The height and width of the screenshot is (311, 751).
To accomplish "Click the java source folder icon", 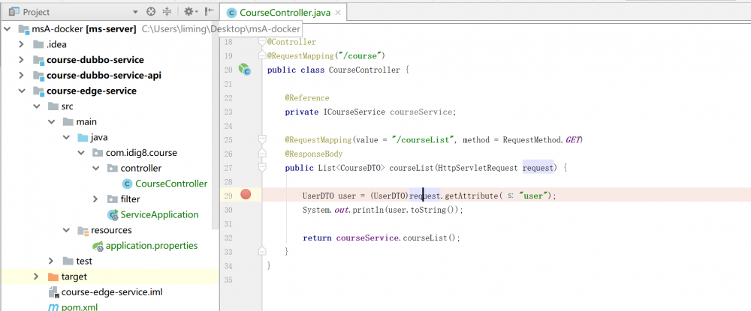I will [x=83, y=138].
